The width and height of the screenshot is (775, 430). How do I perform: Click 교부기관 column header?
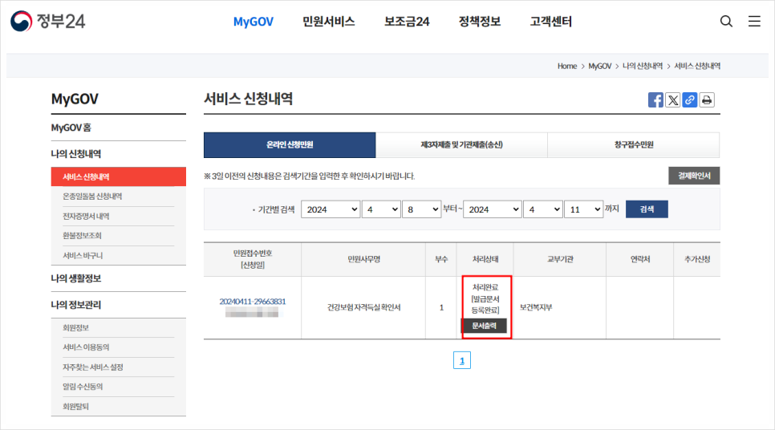tap(560, 259)
